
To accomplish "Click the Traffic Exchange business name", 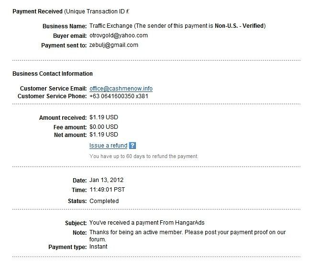I will pos(111,26).
